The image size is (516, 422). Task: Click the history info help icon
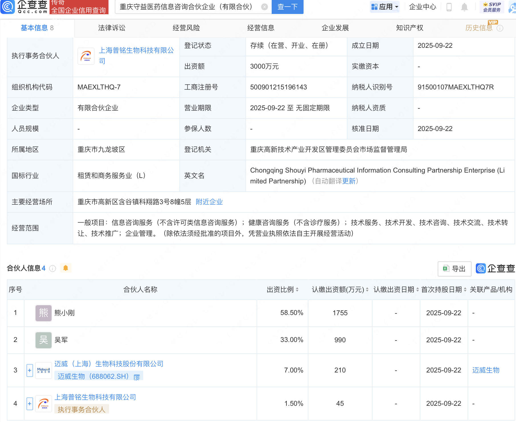(500, 28)
